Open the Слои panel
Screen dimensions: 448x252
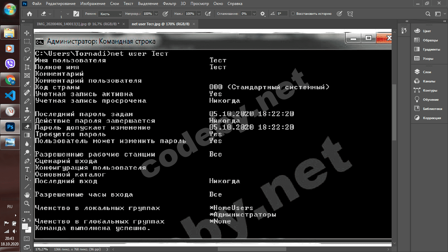(427, 72)
